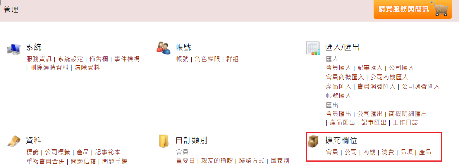Open 記事範本 under 資料

pos(108,152)
